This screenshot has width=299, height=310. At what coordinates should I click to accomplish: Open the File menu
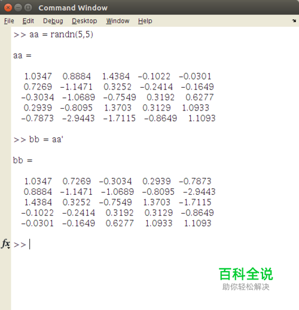[9, 21]
